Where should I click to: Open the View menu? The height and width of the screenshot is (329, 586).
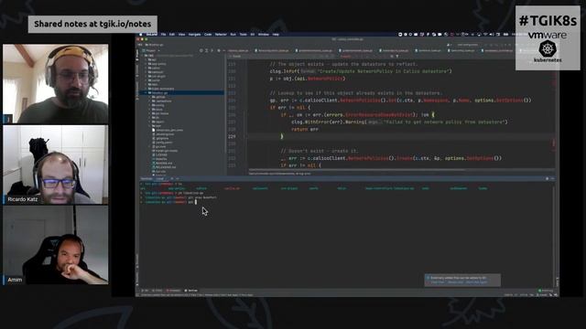[181, 35]
